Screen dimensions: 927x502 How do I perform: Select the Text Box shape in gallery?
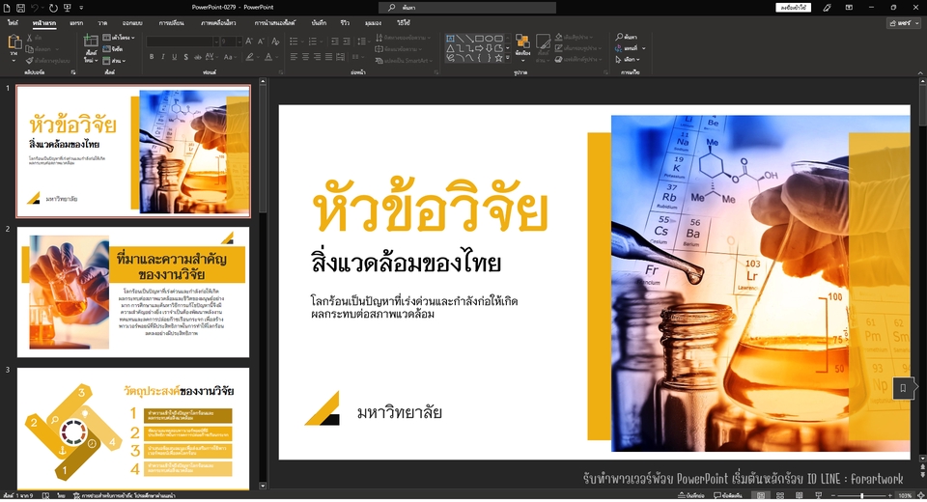(450, 39)
